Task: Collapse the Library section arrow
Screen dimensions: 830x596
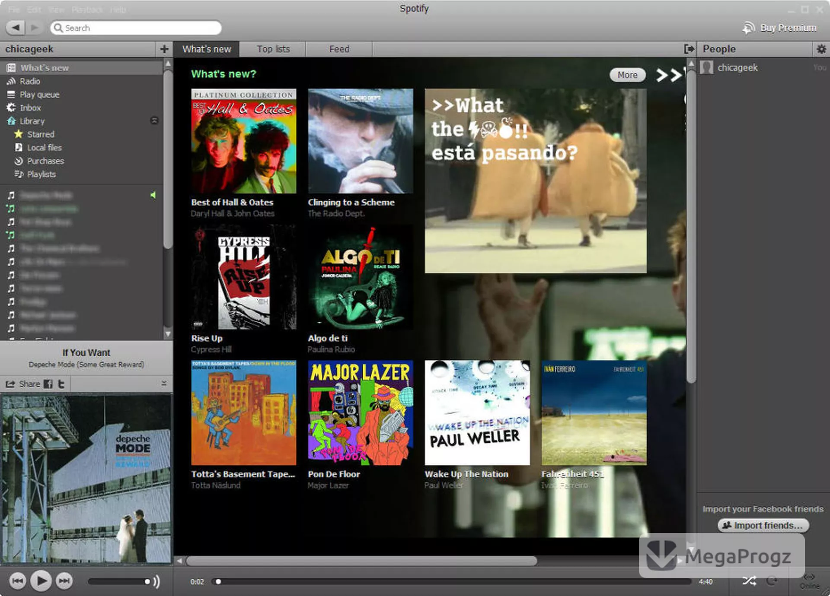Action: pos(154,120)
